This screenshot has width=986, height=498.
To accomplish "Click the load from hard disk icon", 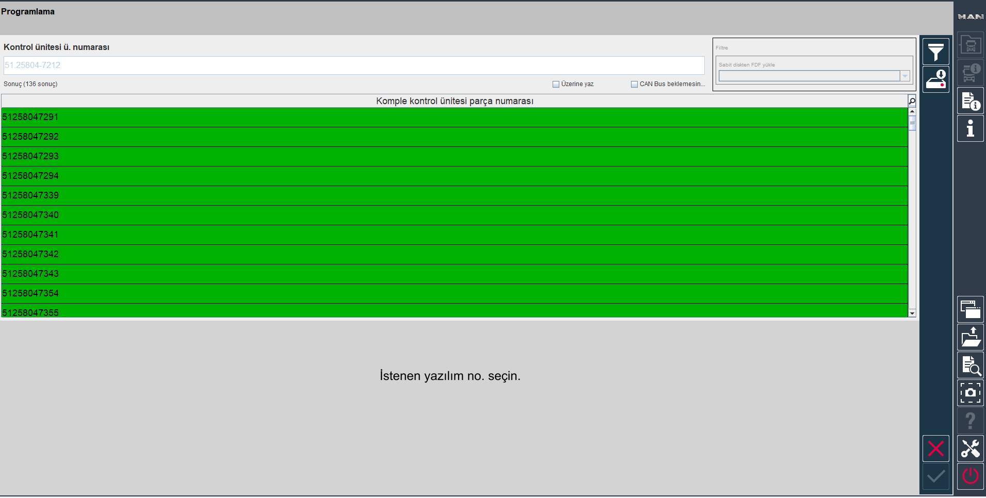I will (935, 79).
